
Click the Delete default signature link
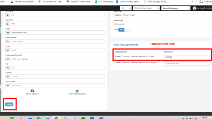pyautogui.click(x=77, y=94)
